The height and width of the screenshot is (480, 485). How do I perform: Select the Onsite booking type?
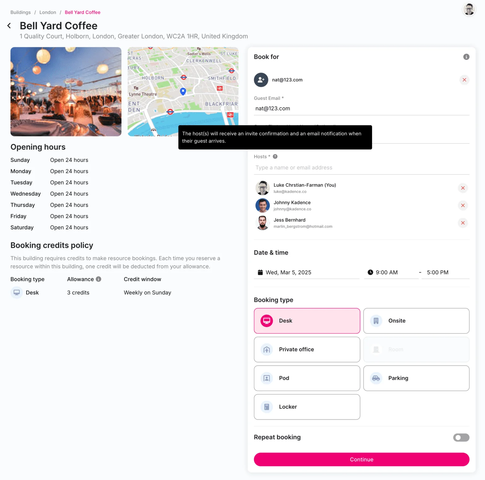[x=416, y=321]
